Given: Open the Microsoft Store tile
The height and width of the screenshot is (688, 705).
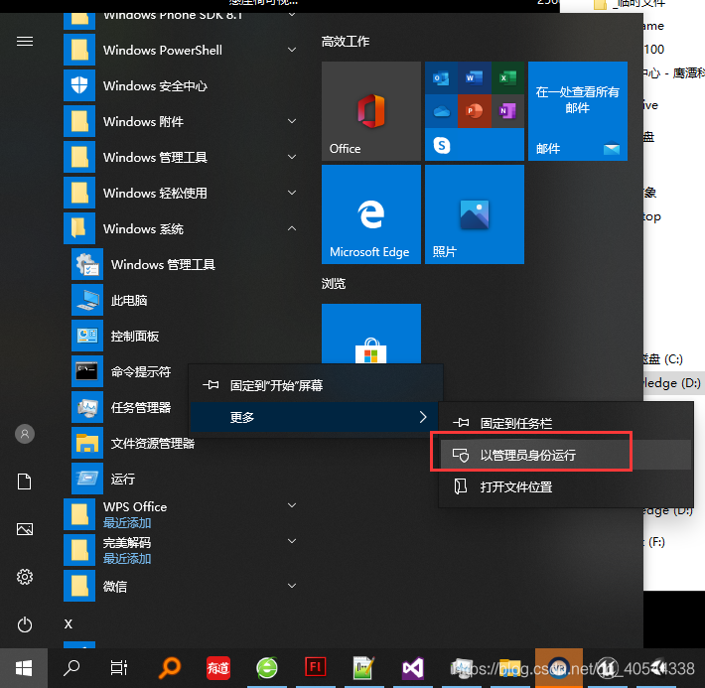Looking at the screenshot, I should pos(371,334).
